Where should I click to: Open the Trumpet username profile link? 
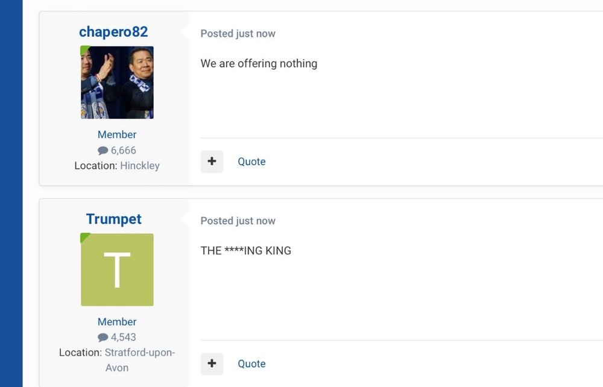114,219
